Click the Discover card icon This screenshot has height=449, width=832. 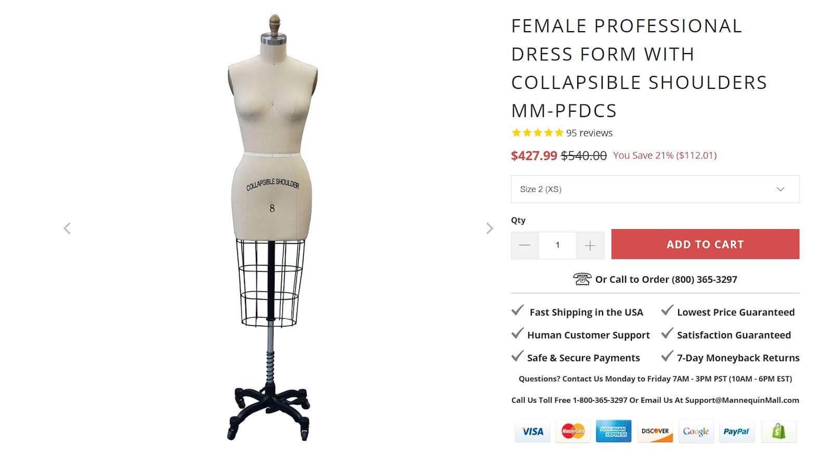tap(655, 431)
